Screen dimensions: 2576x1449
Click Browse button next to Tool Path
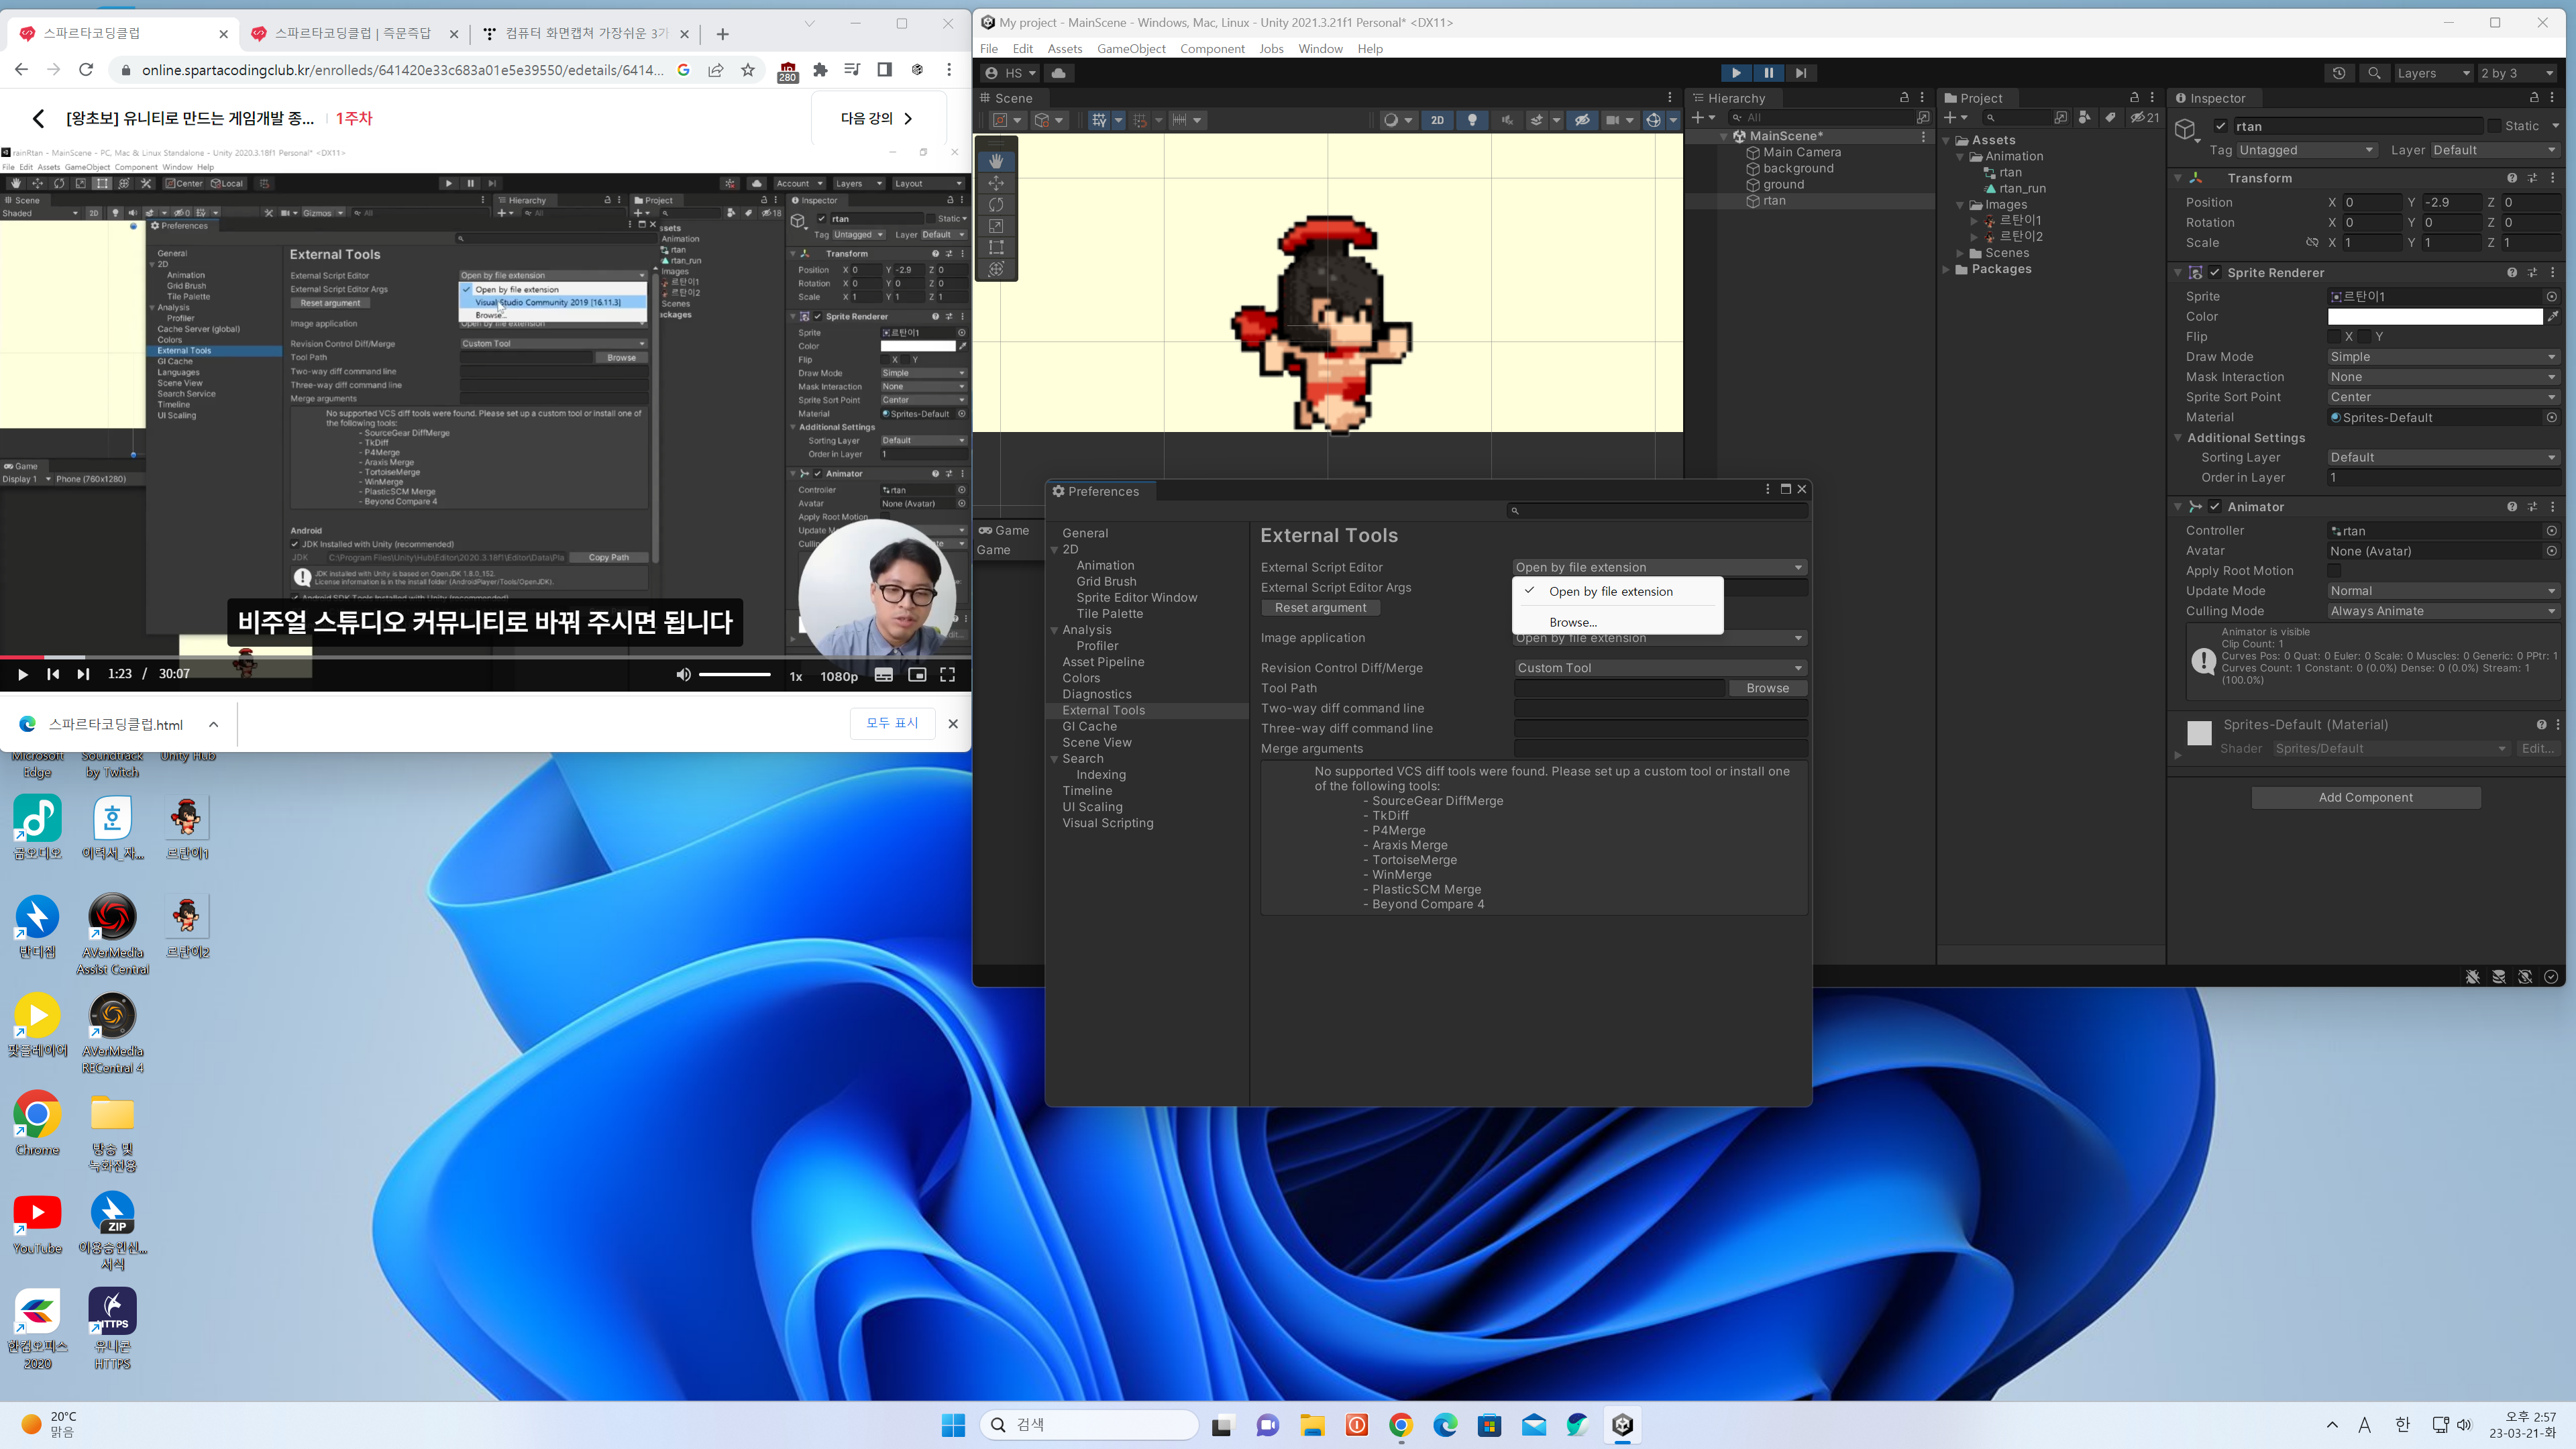click(1767, 688)
